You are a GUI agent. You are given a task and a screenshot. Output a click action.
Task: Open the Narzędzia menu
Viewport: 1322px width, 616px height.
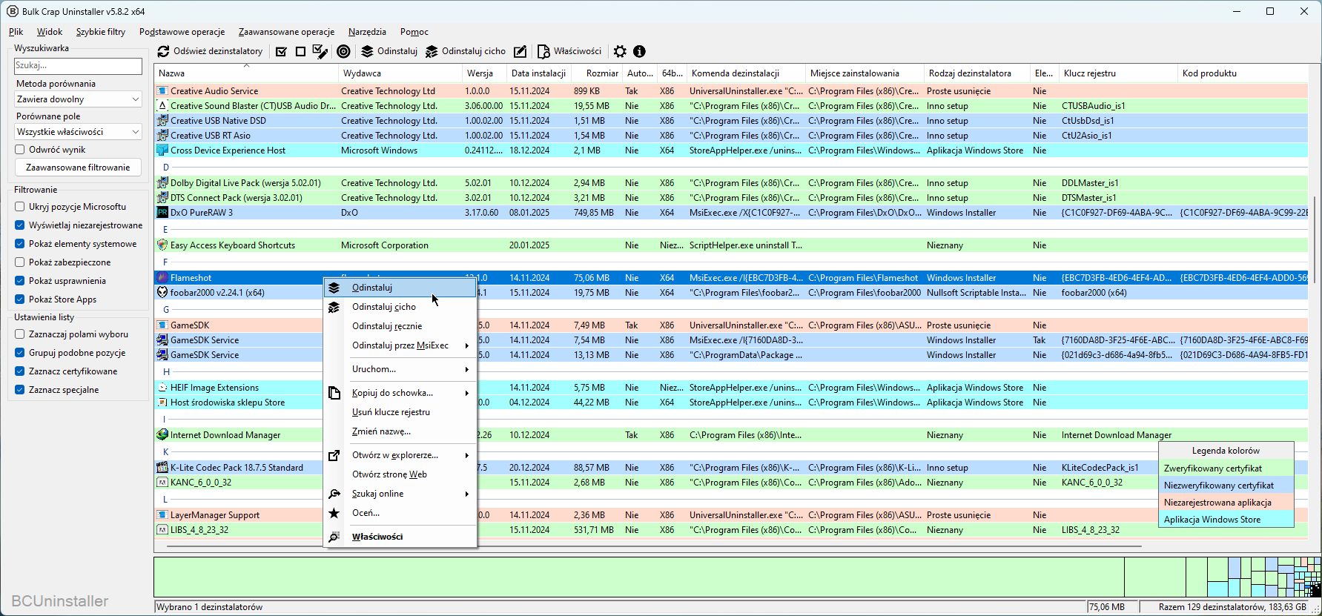(367, 32)
